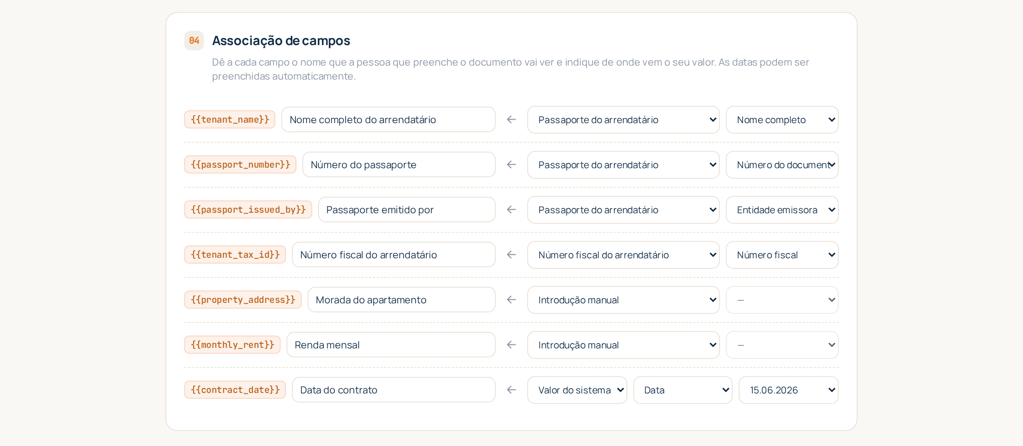Edit the 'Morada do apartamento' label field
Screen dimensions: 1023x446
[x=402, y=300]
